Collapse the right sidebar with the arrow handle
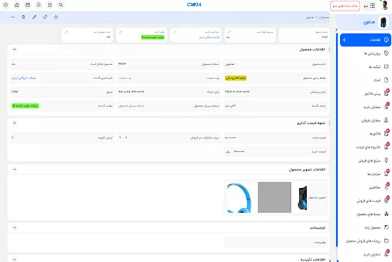392x262 pixels. click(x=337, y=30)
